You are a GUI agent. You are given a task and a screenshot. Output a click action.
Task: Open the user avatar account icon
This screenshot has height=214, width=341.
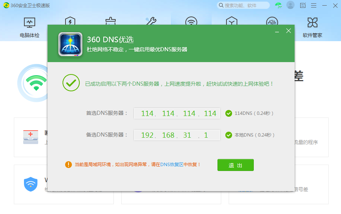(290, 5)
